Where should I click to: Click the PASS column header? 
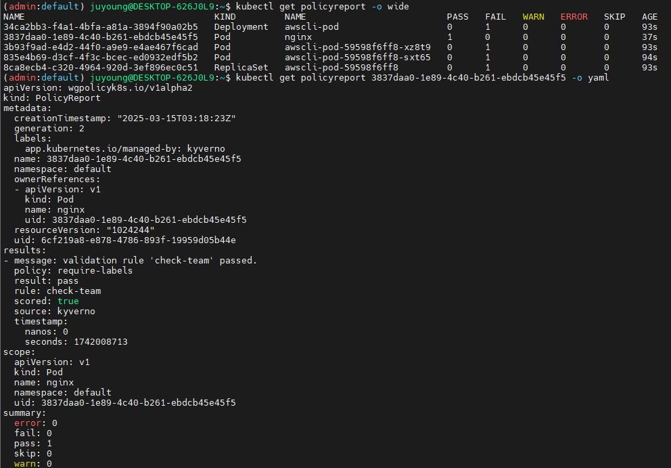[457, 17]
